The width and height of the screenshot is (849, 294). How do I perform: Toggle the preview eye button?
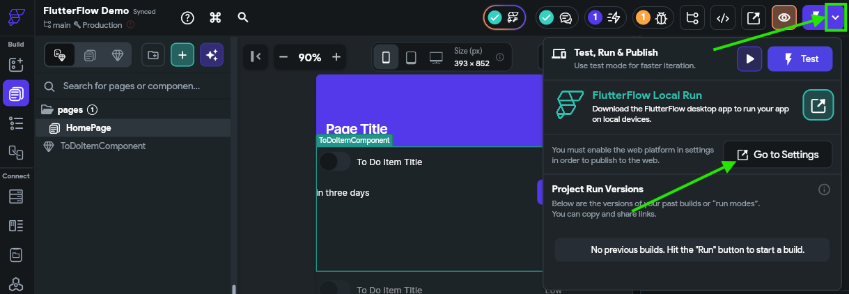pyautogui.click(x=784, y=18)
